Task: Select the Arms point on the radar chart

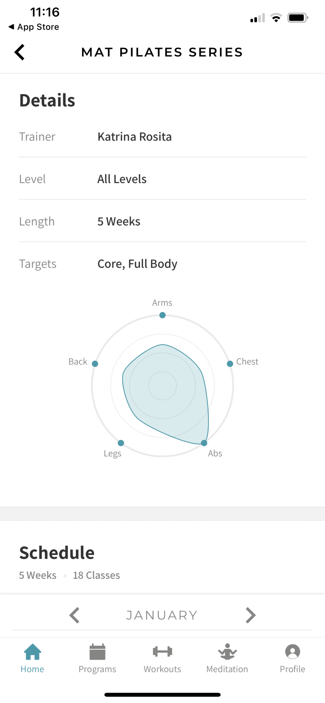Action: pos(162,315)
